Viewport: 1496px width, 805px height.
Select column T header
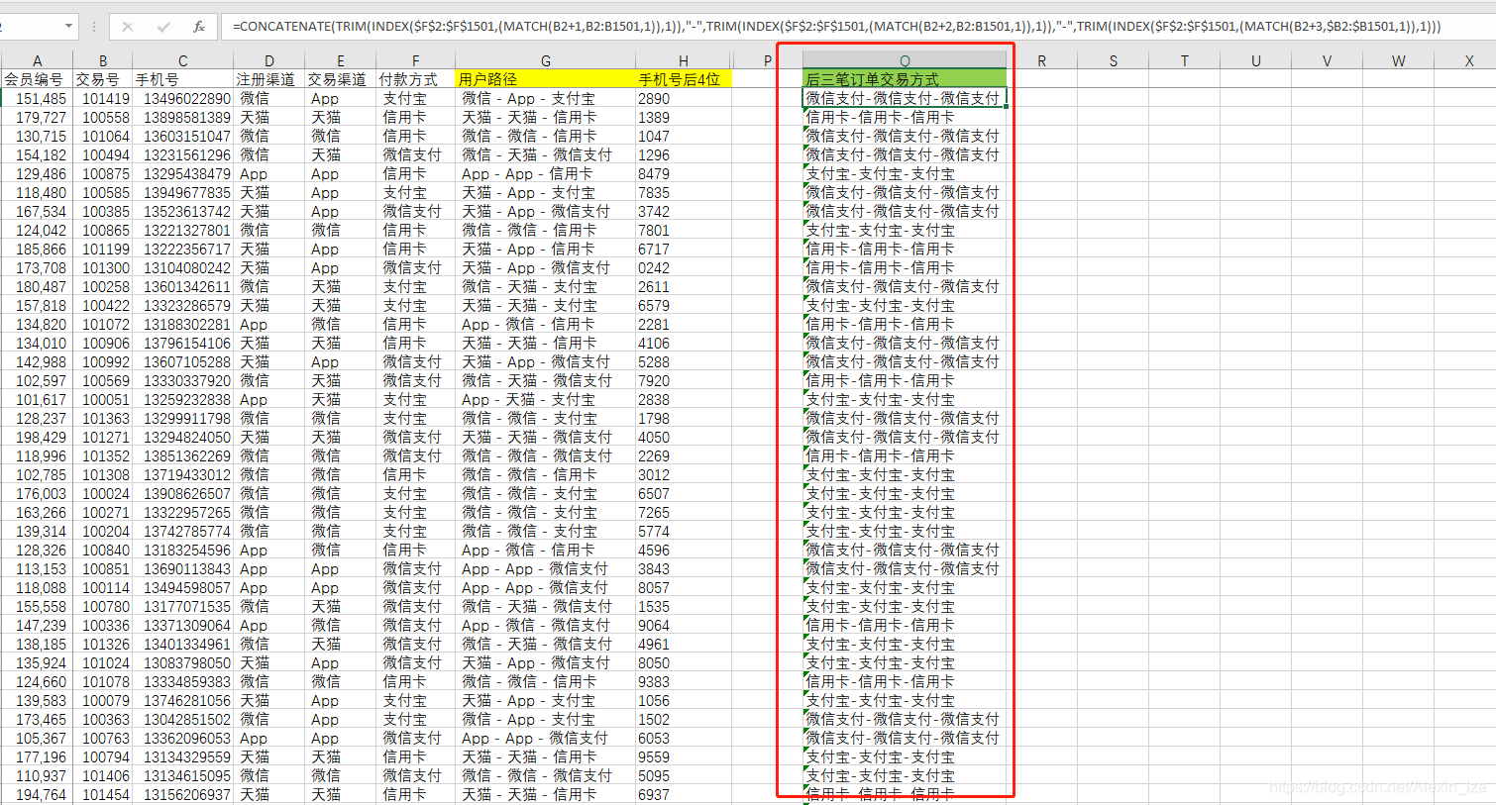click(x=1184, y=60)
